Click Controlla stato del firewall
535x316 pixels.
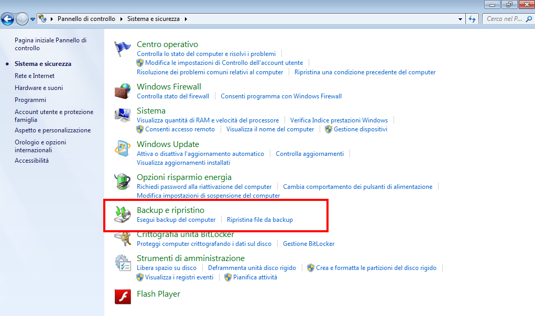pos(173,96)
